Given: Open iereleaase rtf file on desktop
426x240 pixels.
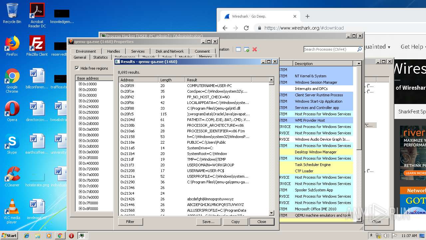Looking at the screenshot, I should 37,209.
